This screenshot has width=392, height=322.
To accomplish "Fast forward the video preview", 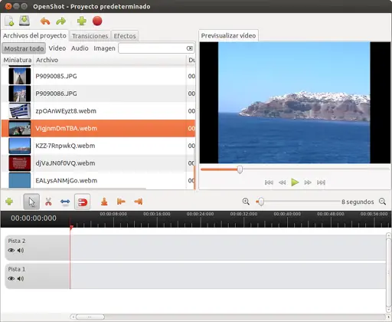I will (x=308, y=182).
